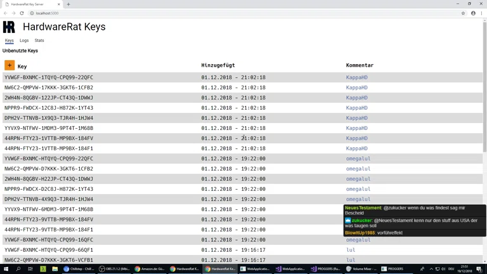
Task: Open Volume Mixer from the taskbar
Action: tap(361, 269)
